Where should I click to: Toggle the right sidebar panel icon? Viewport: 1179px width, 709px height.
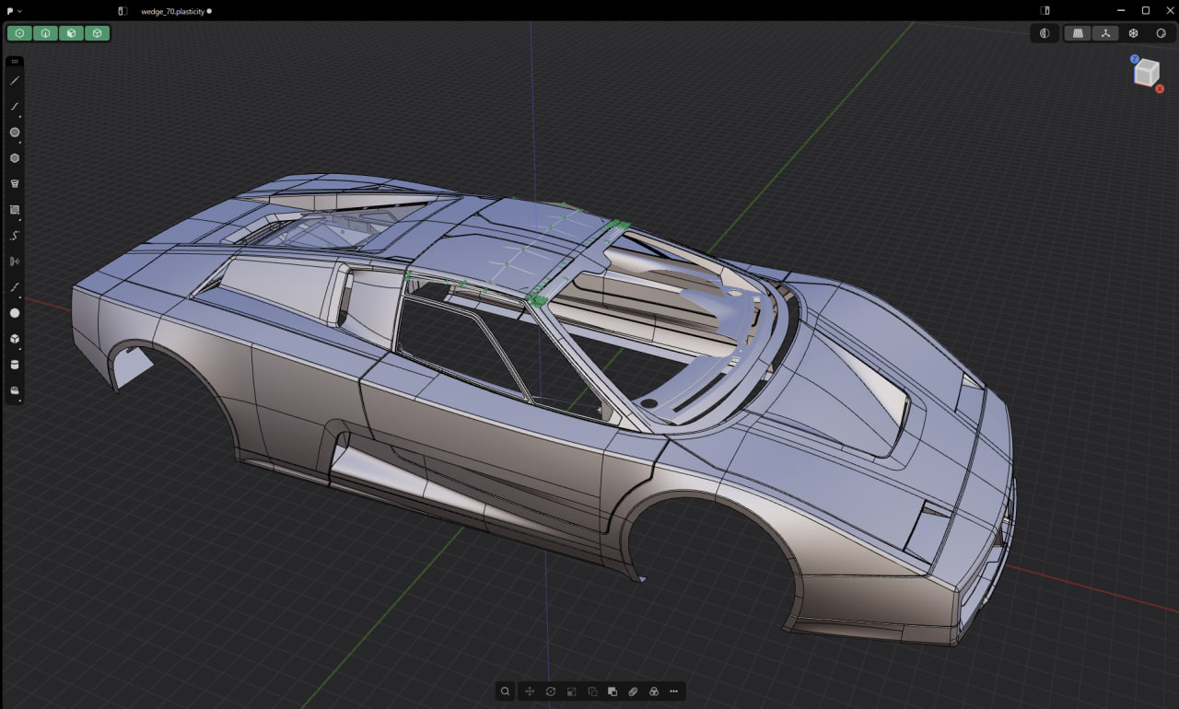[1045, 11]
